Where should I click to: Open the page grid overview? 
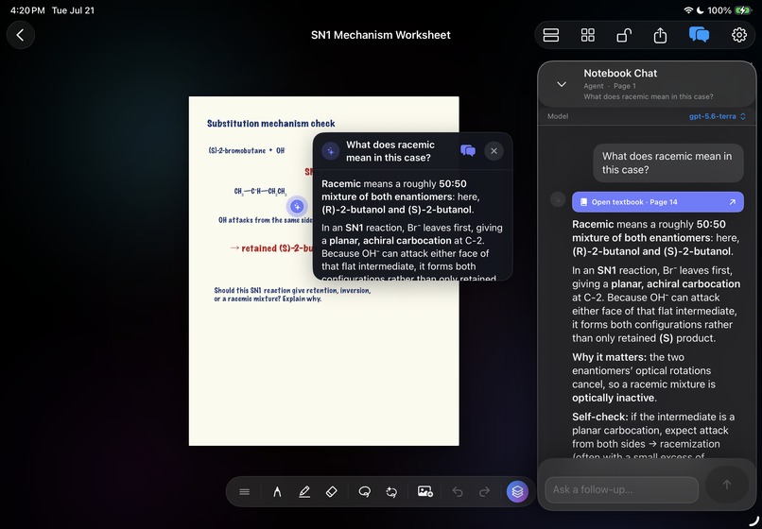coord(587,35)
